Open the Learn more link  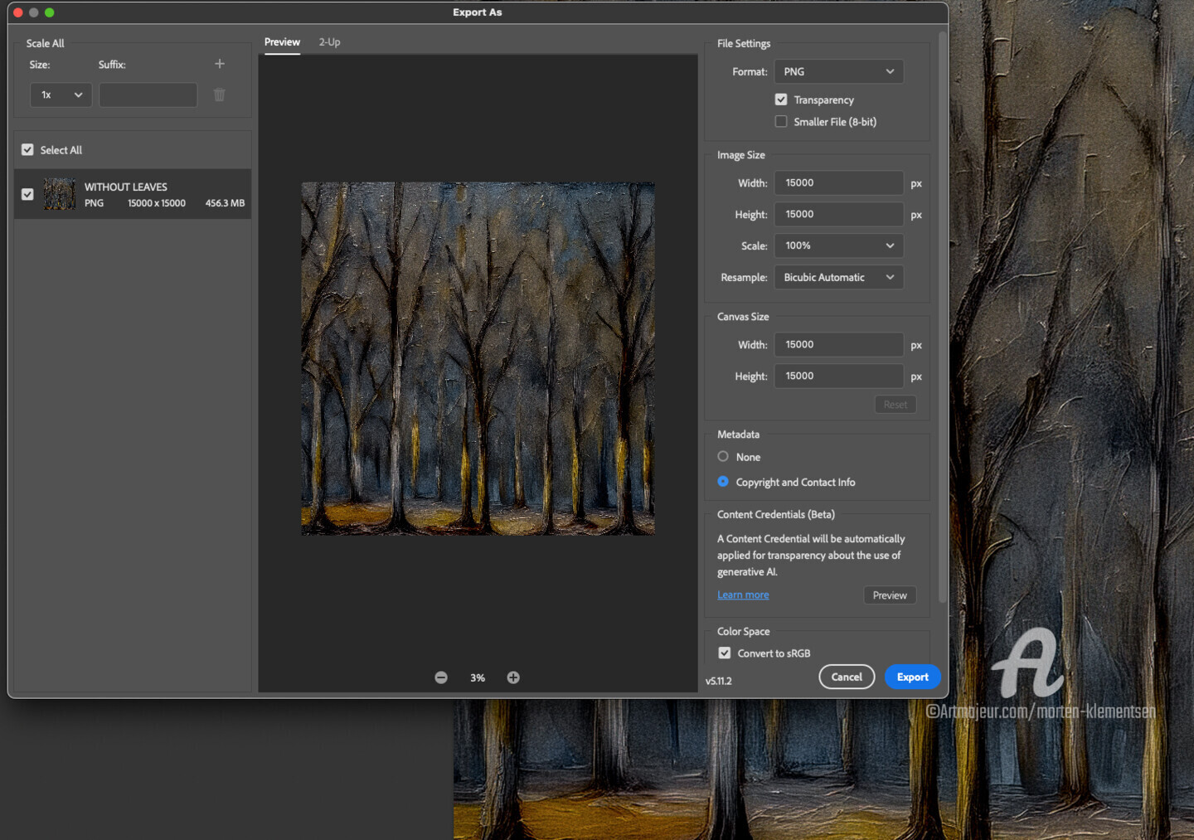click(743, 595)
